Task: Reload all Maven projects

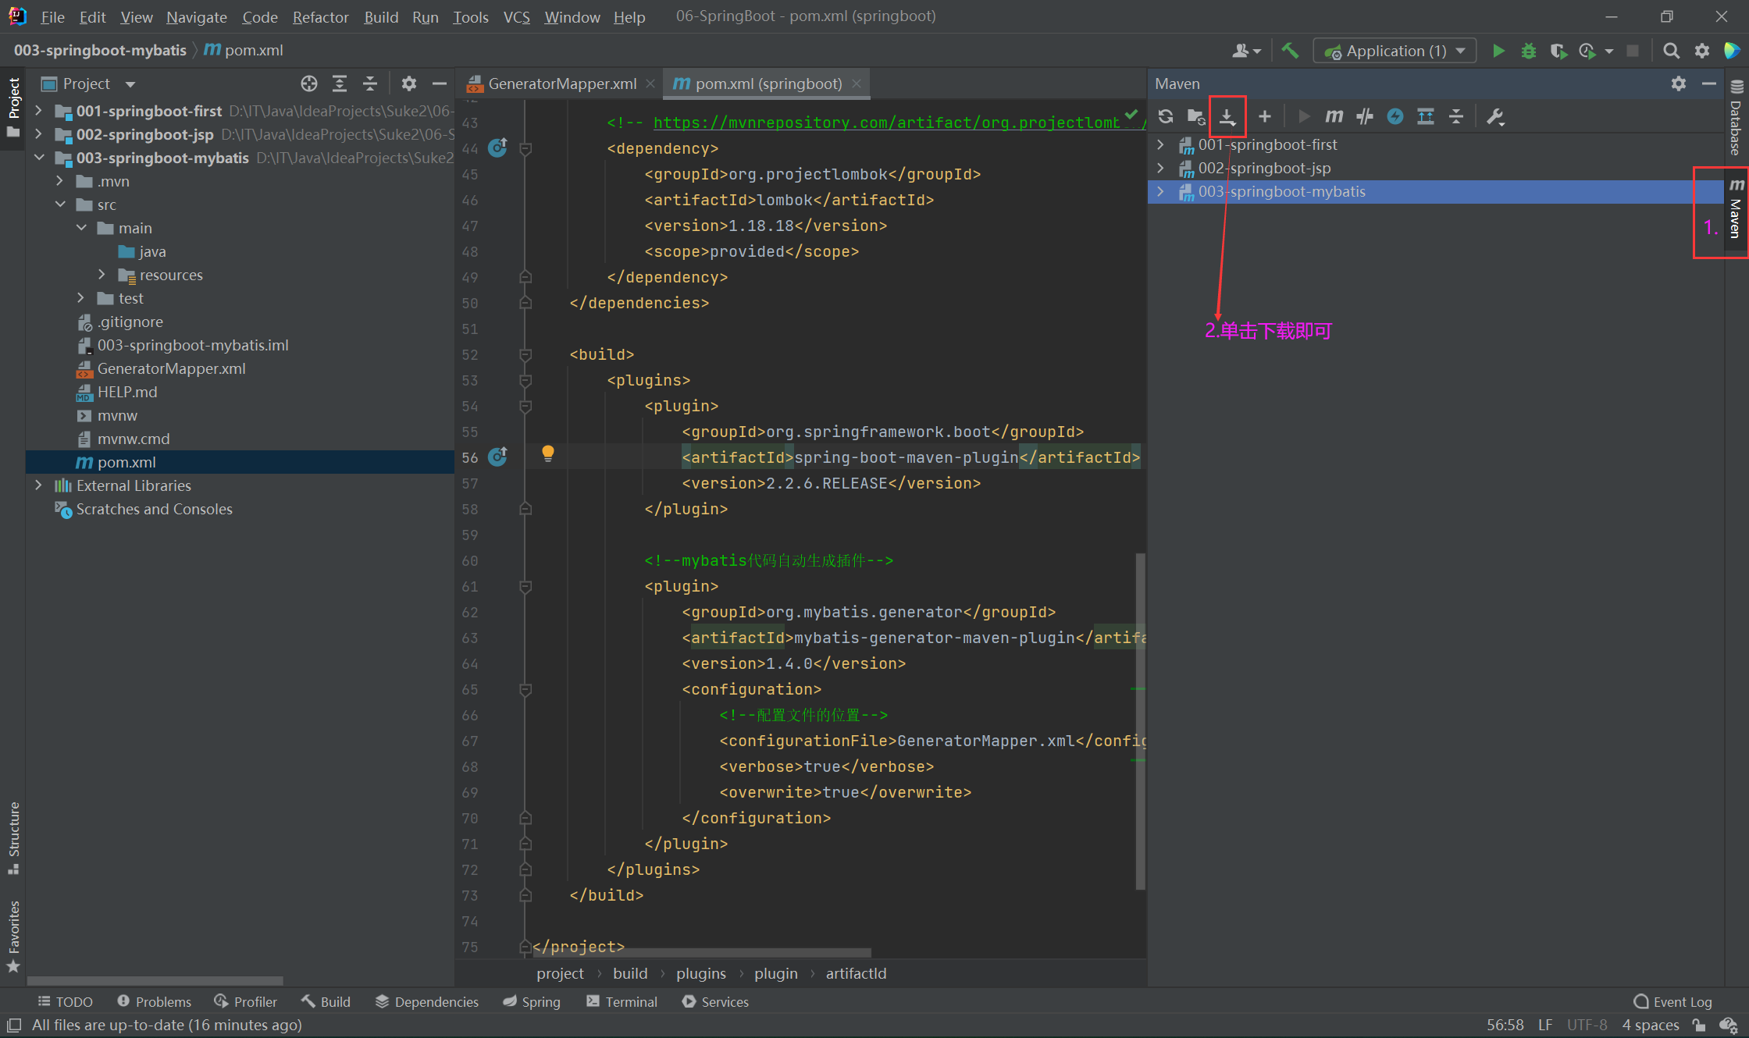Action: point(1165,116)
